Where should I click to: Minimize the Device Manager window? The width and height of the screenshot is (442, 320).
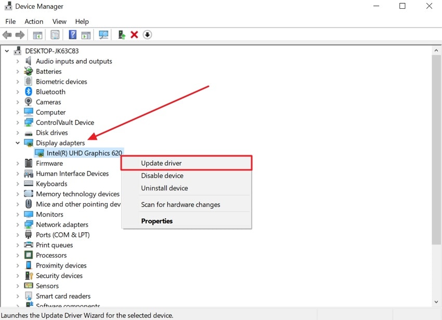point(376,6)
